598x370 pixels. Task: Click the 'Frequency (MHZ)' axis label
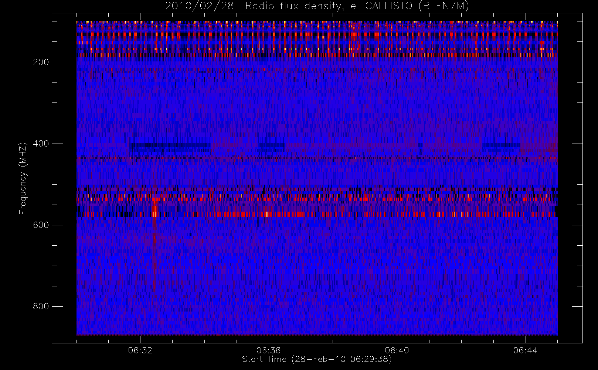23,178
